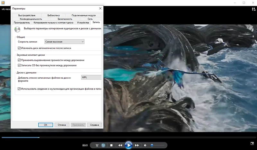257x150 pixels.
Task: Open the Копирование музыки с компакт-диска tab
Action: click(x=53, y=23)
